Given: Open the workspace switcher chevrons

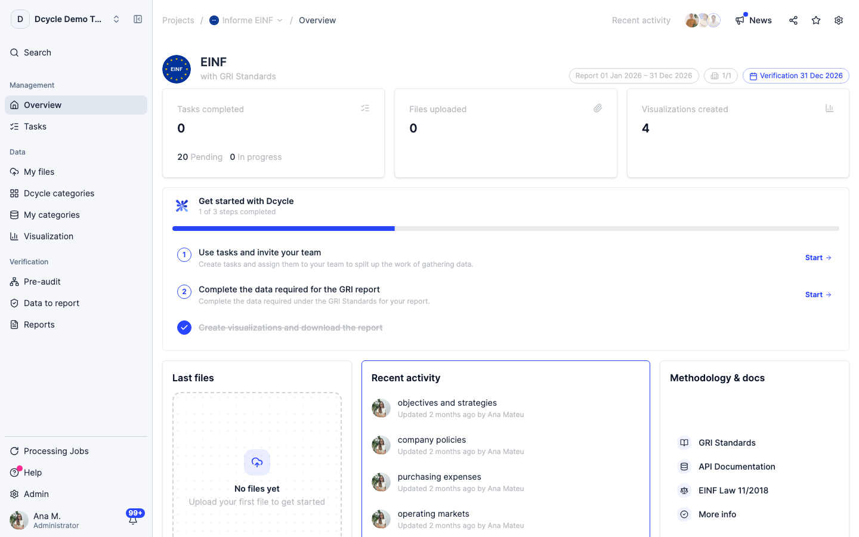Looking at the screenshot, I should pyautogui.click(x=116, y=19).
